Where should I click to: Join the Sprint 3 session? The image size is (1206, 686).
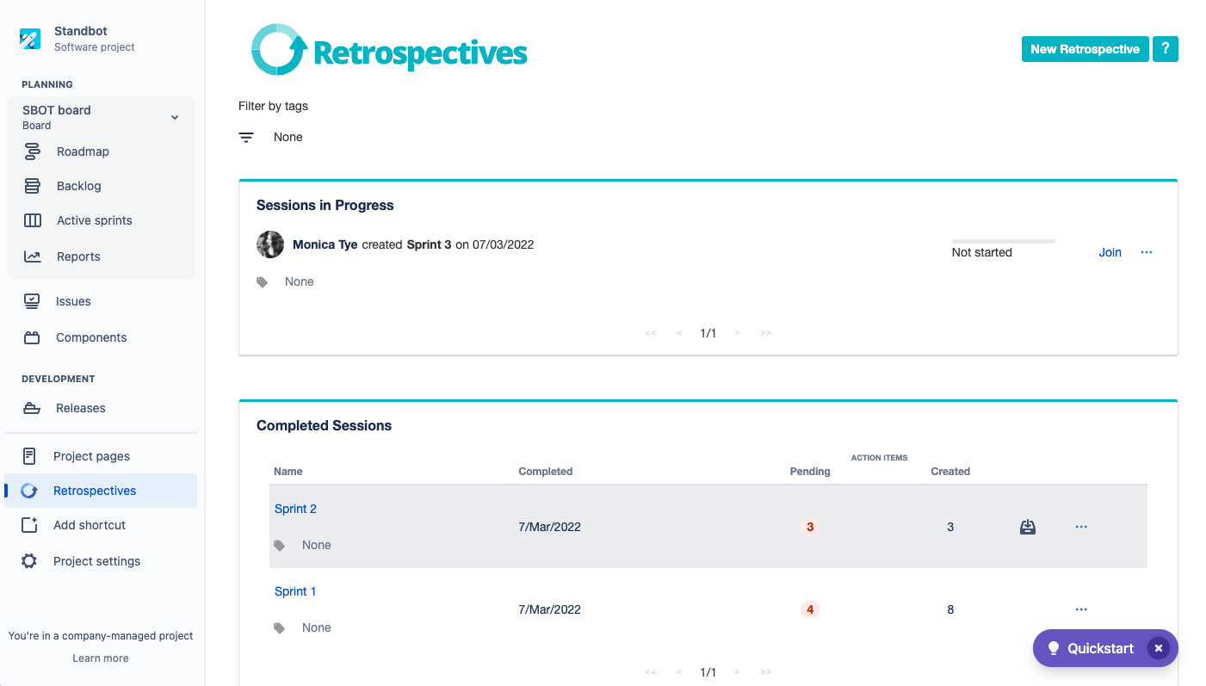tap(1110, 252)
